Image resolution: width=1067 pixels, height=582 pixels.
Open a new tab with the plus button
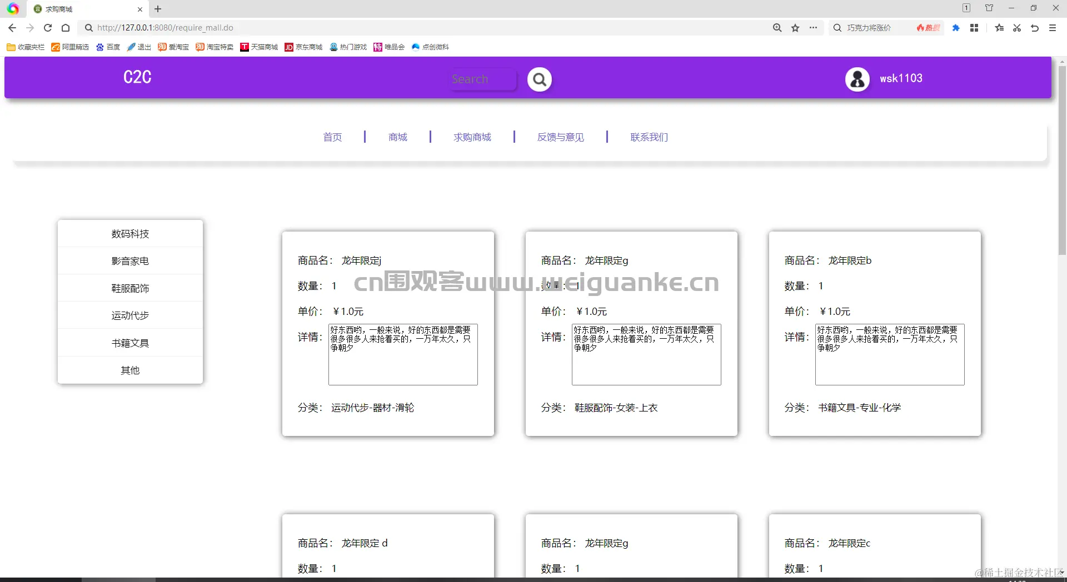[x=158, y=9]
